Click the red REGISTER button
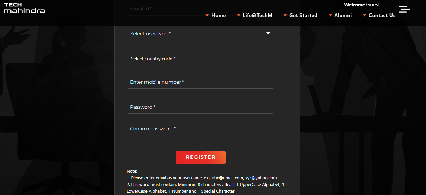Image resolution: width=426 pixels, height=195 pixels. [x=201, y=157]
